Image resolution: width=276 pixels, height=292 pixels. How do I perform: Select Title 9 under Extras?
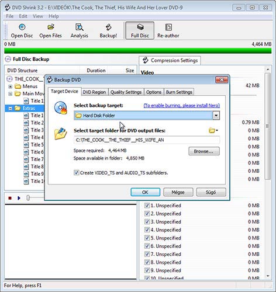34,174
